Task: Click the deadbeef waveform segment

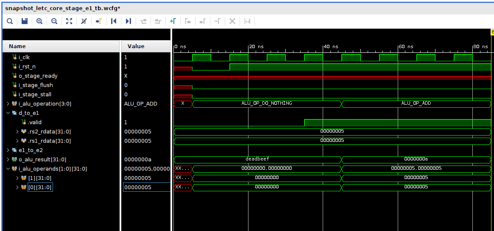Action: [257, 159]
